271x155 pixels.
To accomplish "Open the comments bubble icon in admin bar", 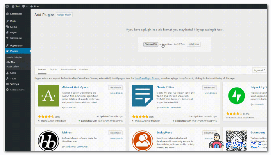I will tap(24, 7).
